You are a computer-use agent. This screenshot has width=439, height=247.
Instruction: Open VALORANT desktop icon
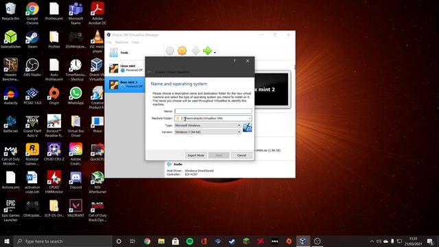[76, 209]
